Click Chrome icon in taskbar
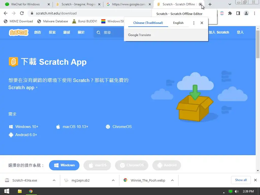 [31, 191]
